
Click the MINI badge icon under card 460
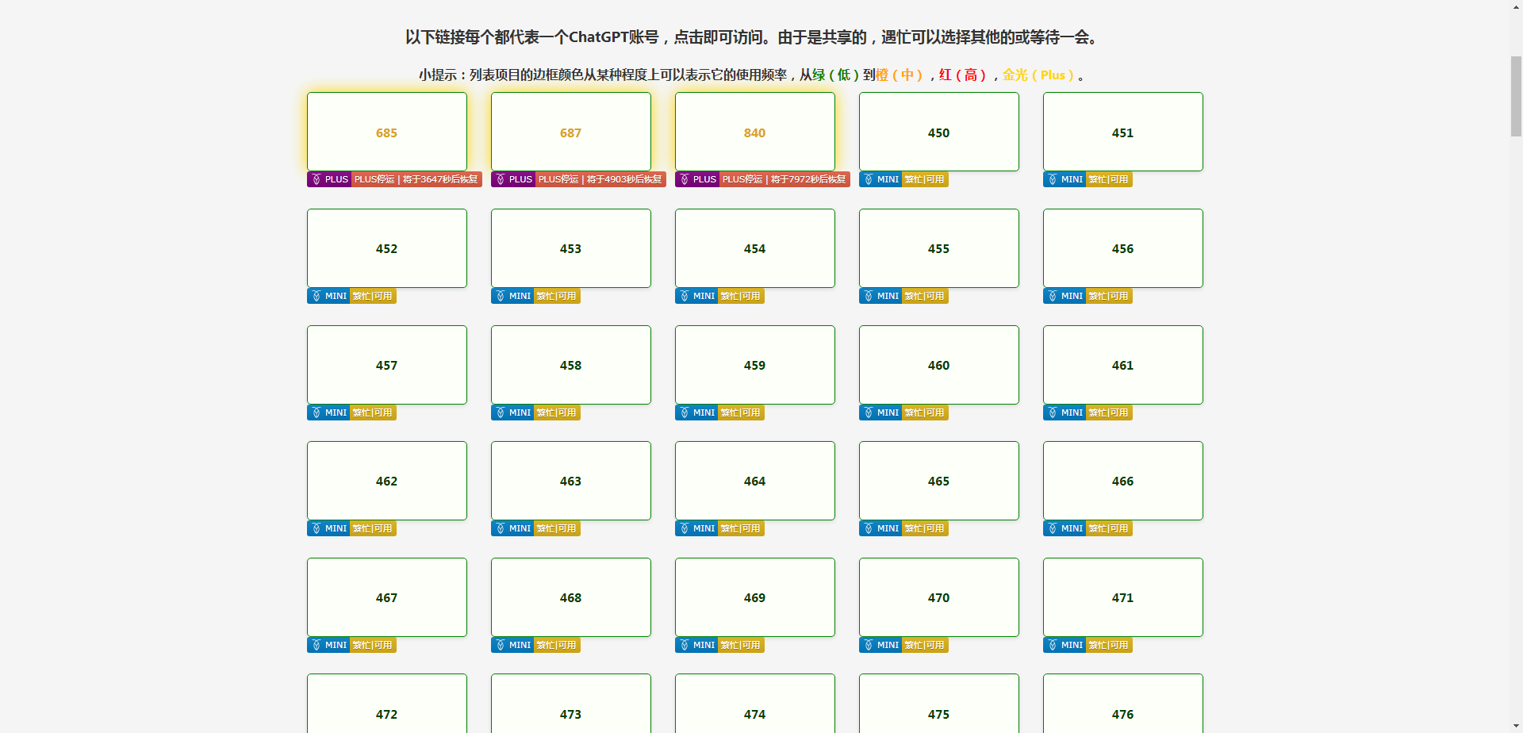[869, 413]
